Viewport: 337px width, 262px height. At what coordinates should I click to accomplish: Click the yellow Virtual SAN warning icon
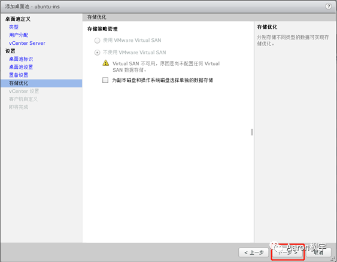[x=105, y=63]
